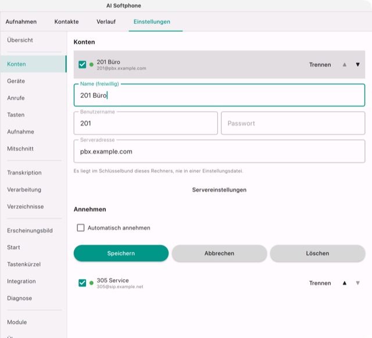Viewport: 372px width, 338px height.
Task: Open the Kontakte tab
Action: (x=66, y=22)
